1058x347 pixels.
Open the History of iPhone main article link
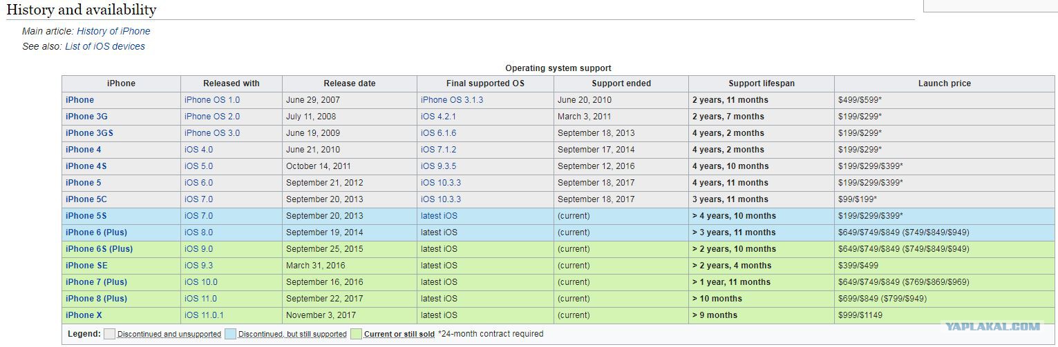[x=113, y=31]
